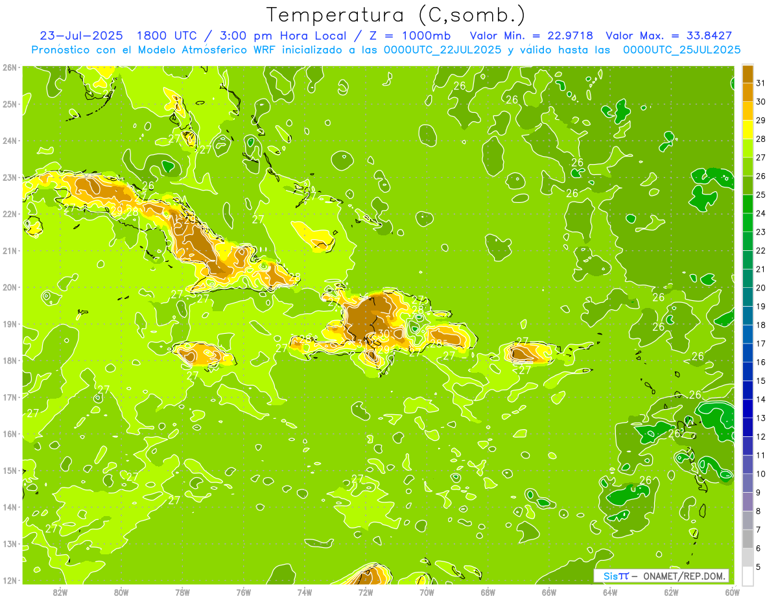Click "Valor Max. = 33.8427" in header
Viewport: 778px width, 601px height.
tap(669, 36)
